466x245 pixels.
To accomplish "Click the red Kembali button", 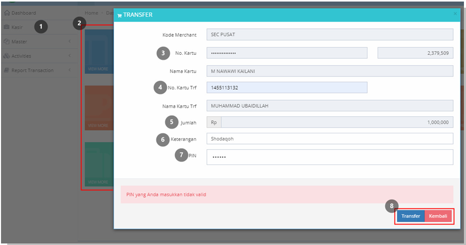I will (438, 216).
